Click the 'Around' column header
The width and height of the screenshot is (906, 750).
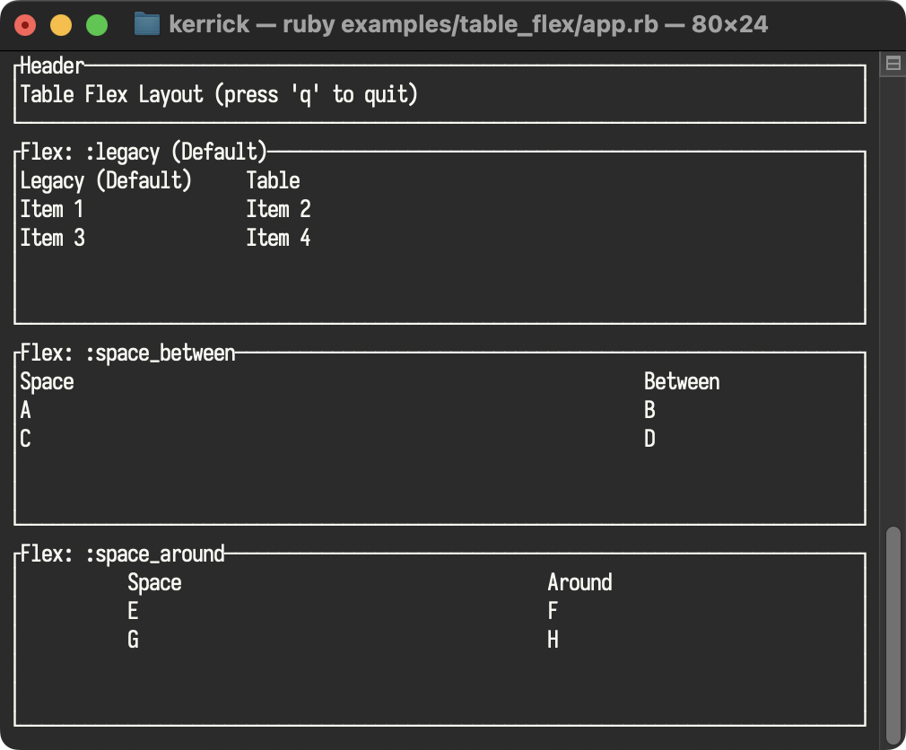[579, 582]
